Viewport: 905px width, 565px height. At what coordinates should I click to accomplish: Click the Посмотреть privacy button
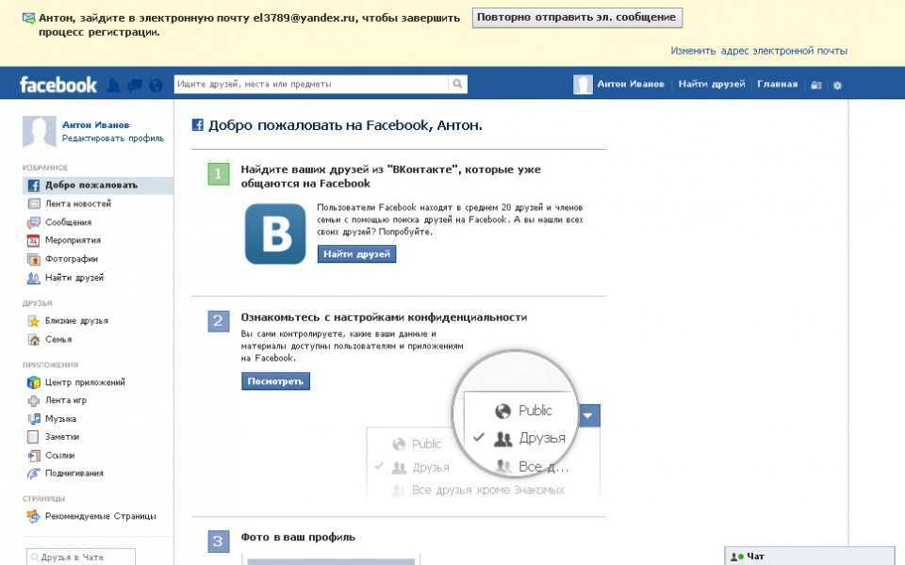(x=275, y=381)
